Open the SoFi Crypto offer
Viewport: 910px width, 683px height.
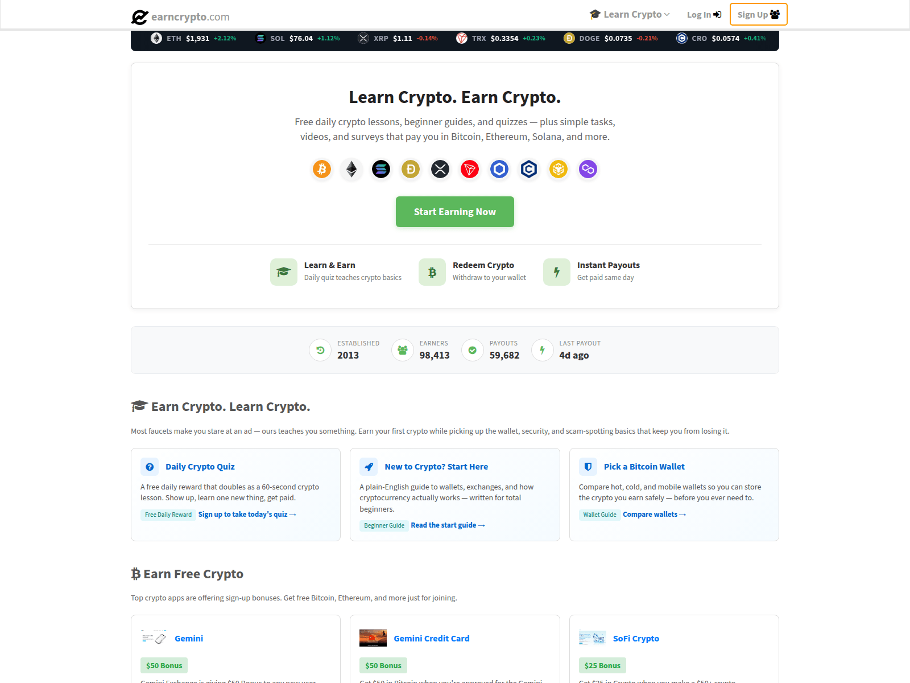click(x=636, y=639)
